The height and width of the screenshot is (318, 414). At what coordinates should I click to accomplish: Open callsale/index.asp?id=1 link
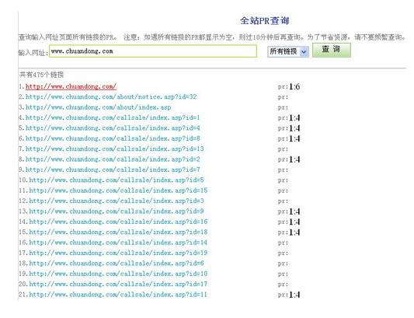tap(113, 117)
